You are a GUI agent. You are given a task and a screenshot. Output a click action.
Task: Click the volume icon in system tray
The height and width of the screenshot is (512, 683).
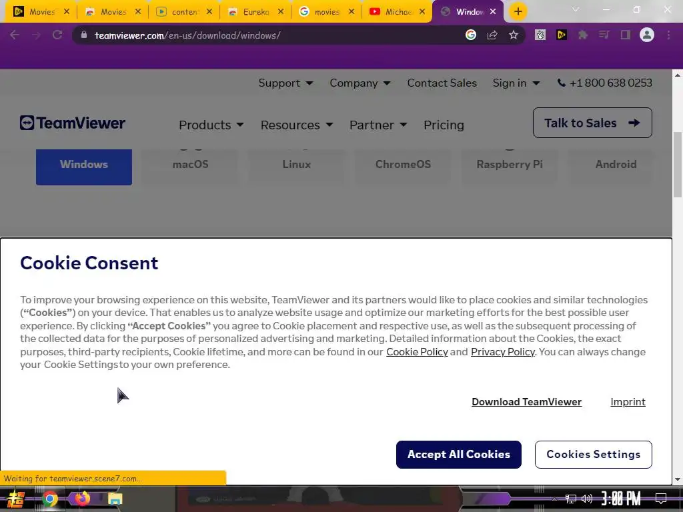587,499
